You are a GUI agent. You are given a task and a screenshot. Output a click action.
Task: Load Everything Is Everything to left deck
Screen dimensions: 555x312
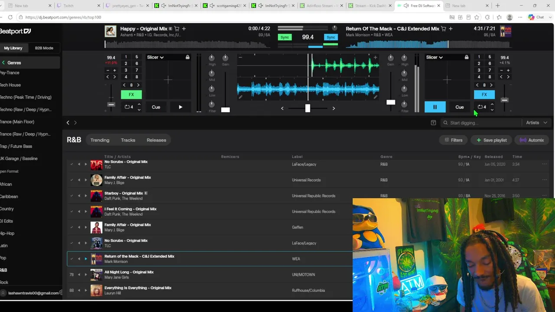tap(79, 290)
